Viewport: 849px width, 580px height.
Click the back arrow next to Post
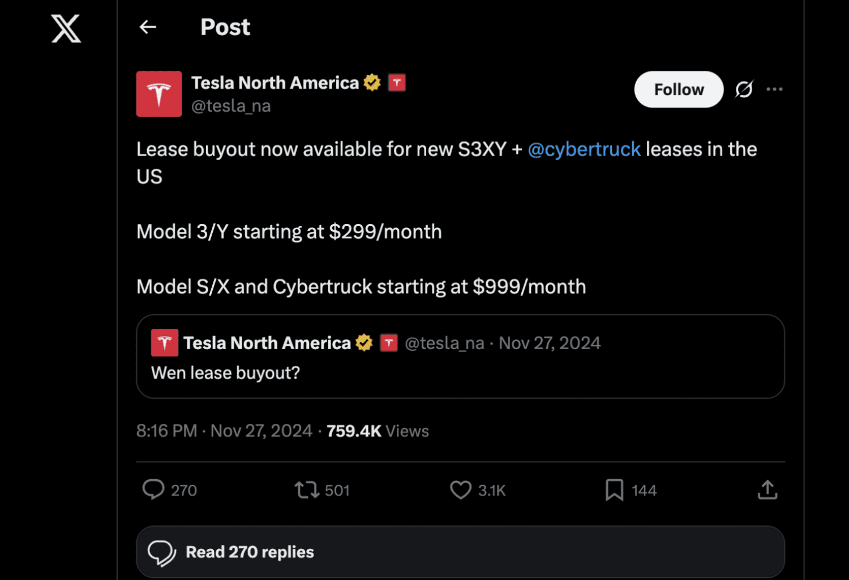click(148, 27)
